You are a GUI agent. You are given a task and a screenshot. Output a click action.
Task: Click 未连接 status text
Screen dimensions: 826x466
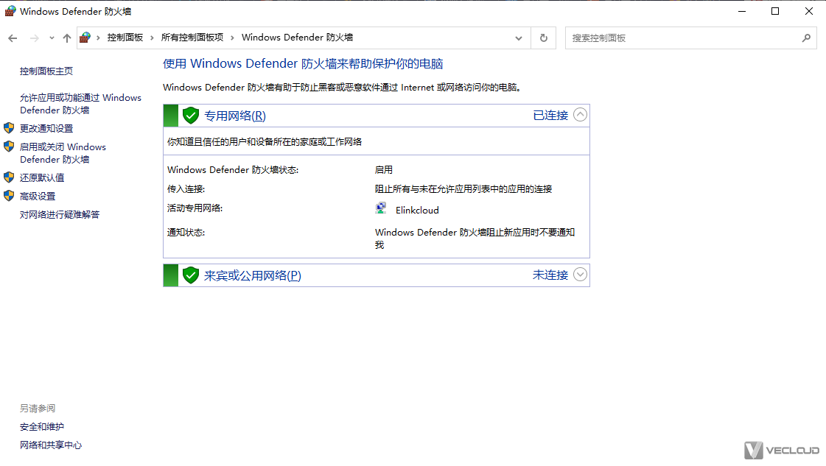(x=550, y=275)
